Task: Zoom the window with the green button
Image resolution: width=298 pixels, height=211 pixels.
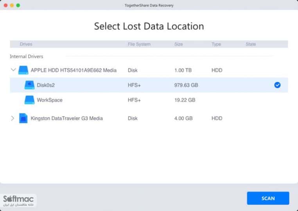Action: tap(18, 5)
